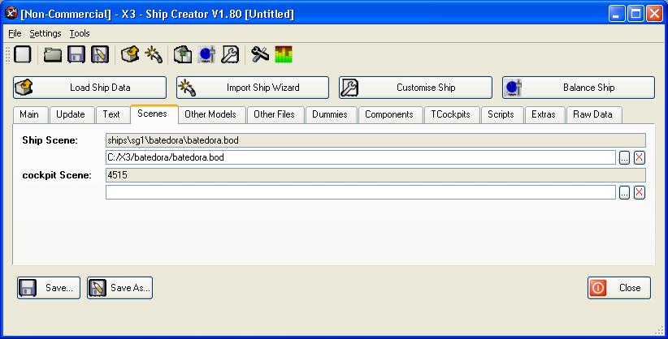Screen dimensions: 668x339
Task: Open the Raw Data tab
Action: pos(592,114)
